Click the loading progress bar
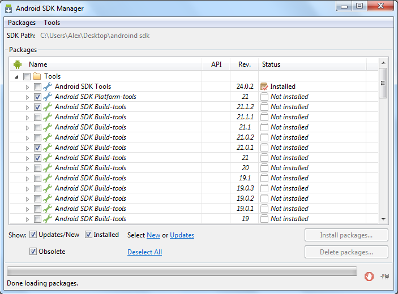The height and width of the screenshot is (294, 398). tap(182, 271)
